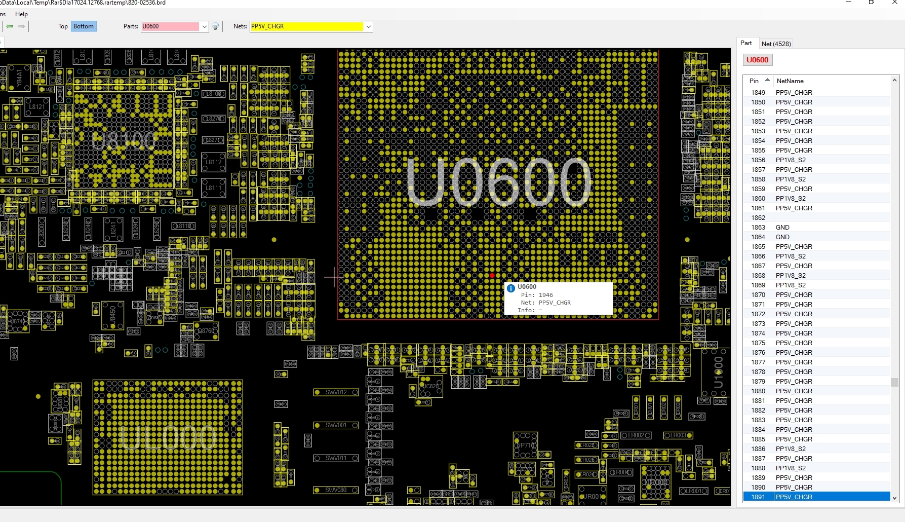Sort pin list by Pin column
The height and width of the screenshot is (522, 905).
coord(758,81)
